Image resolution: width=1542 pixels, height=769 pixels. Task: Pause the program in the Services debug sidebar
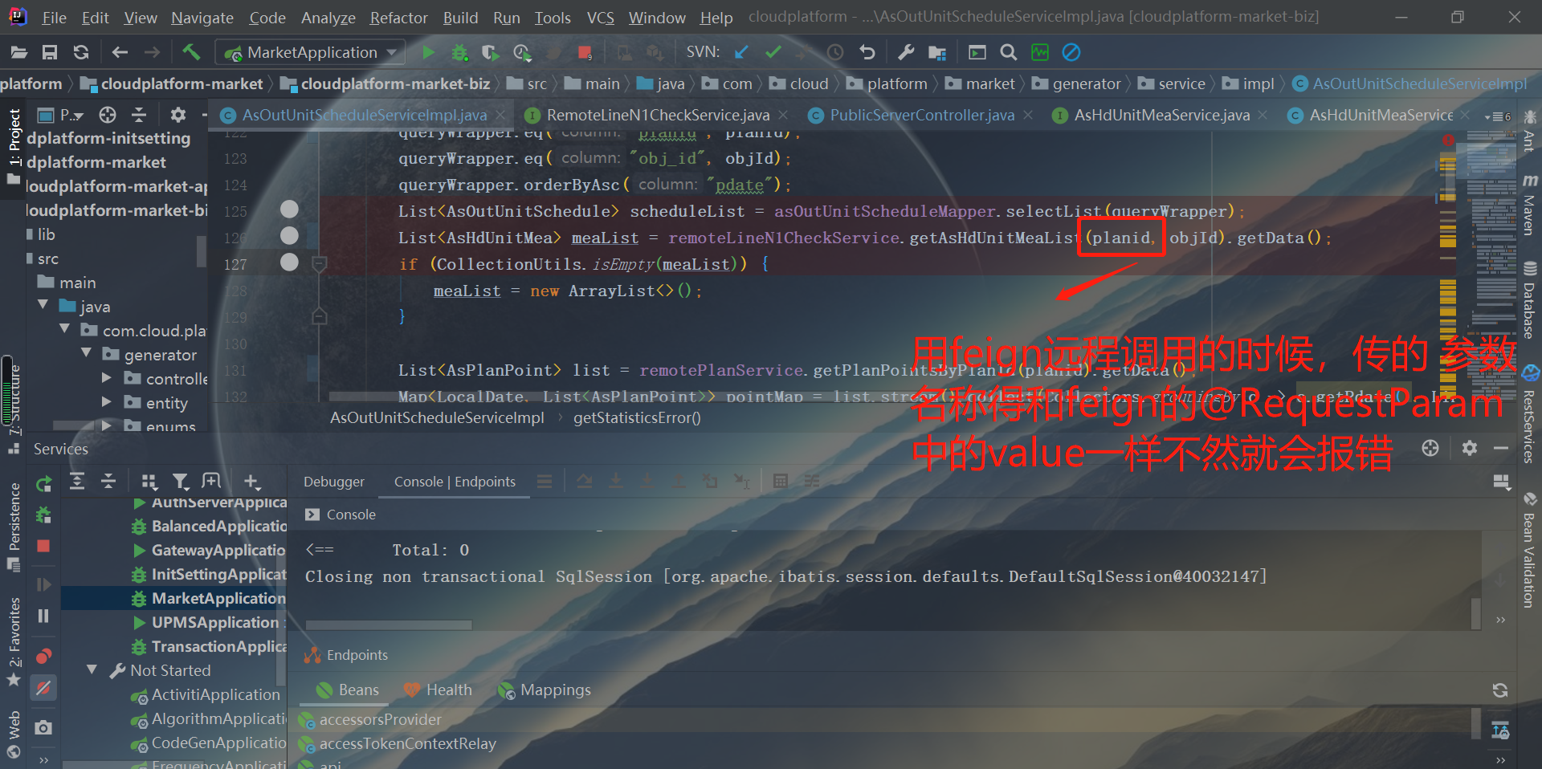pos(43,616)
